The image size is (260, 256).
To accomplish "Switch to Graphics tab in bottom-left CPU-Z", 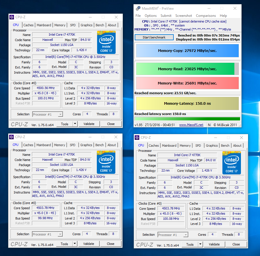I will coord(86,145).
